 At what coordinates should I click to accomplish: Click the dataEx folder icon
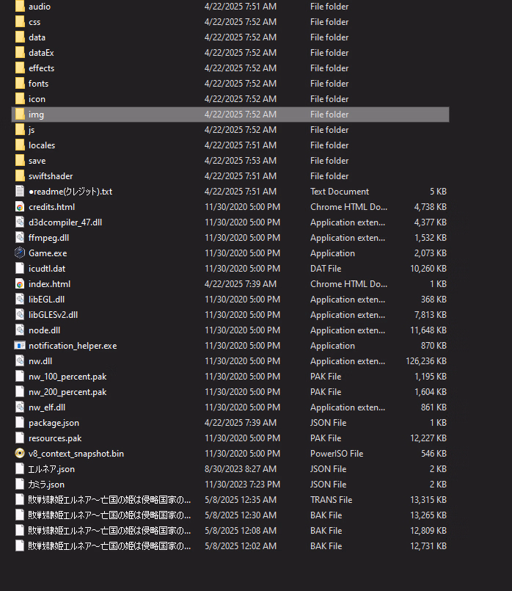20,53
